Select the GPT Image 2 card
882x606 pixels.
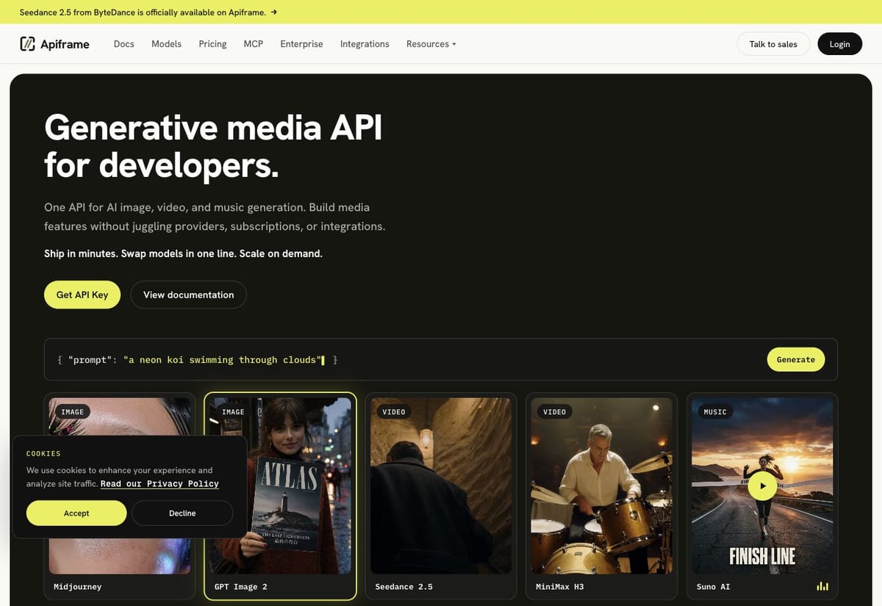[x=280, y=496]
